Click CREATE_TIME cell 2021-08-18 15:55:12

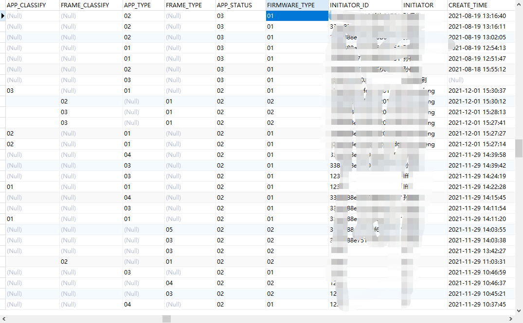(481, 69)
